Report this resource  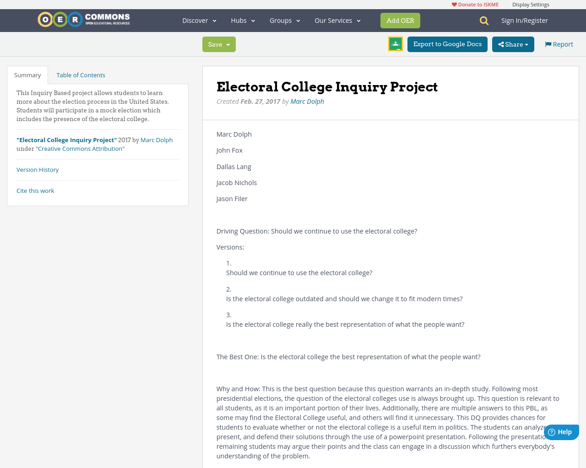coord(558,43)
